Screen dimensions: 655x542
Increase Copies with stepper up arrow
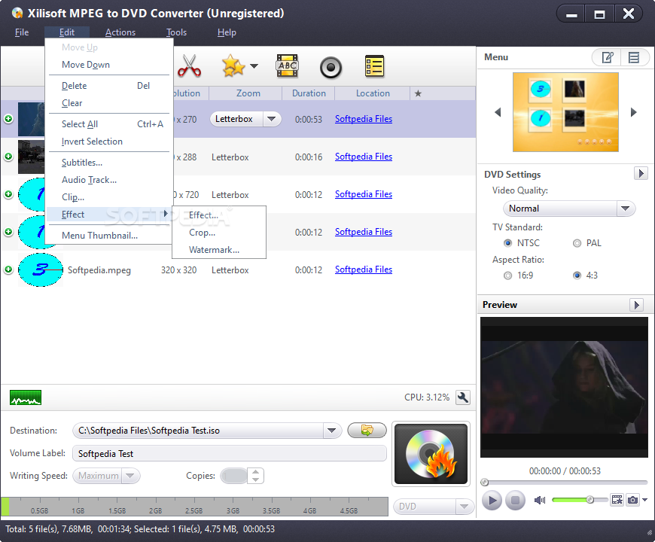pos(256,472)
